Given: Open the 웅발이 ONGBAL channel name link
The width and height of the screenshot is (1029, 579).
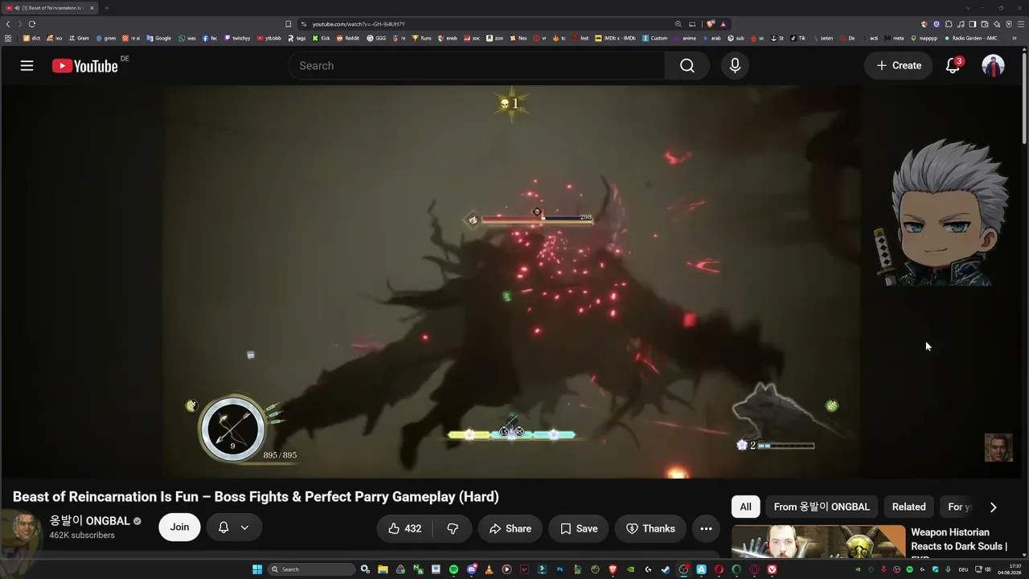Looking at the screenshot, I should click(x=89, y=521).
